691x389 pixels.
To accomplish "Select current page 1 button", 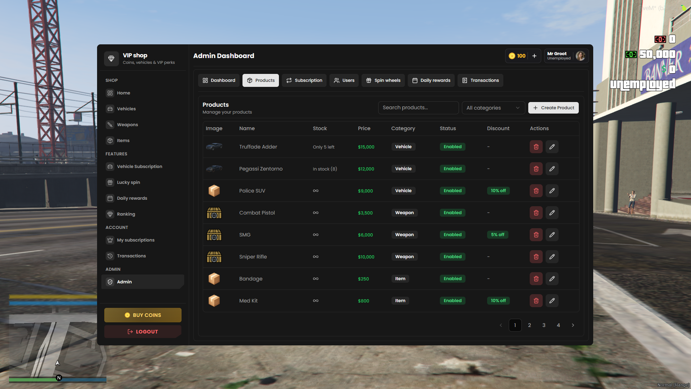I will tap(515, 325).
